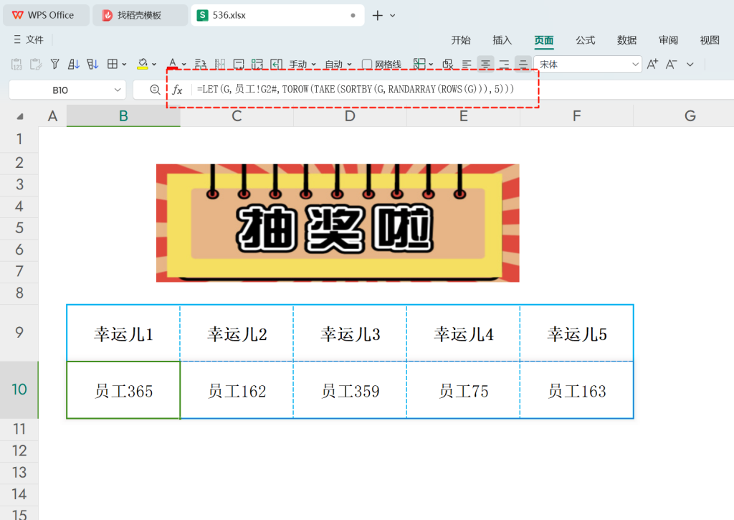
Task: Switch to the 数据 ribbon tab
Action: (626, 40)
